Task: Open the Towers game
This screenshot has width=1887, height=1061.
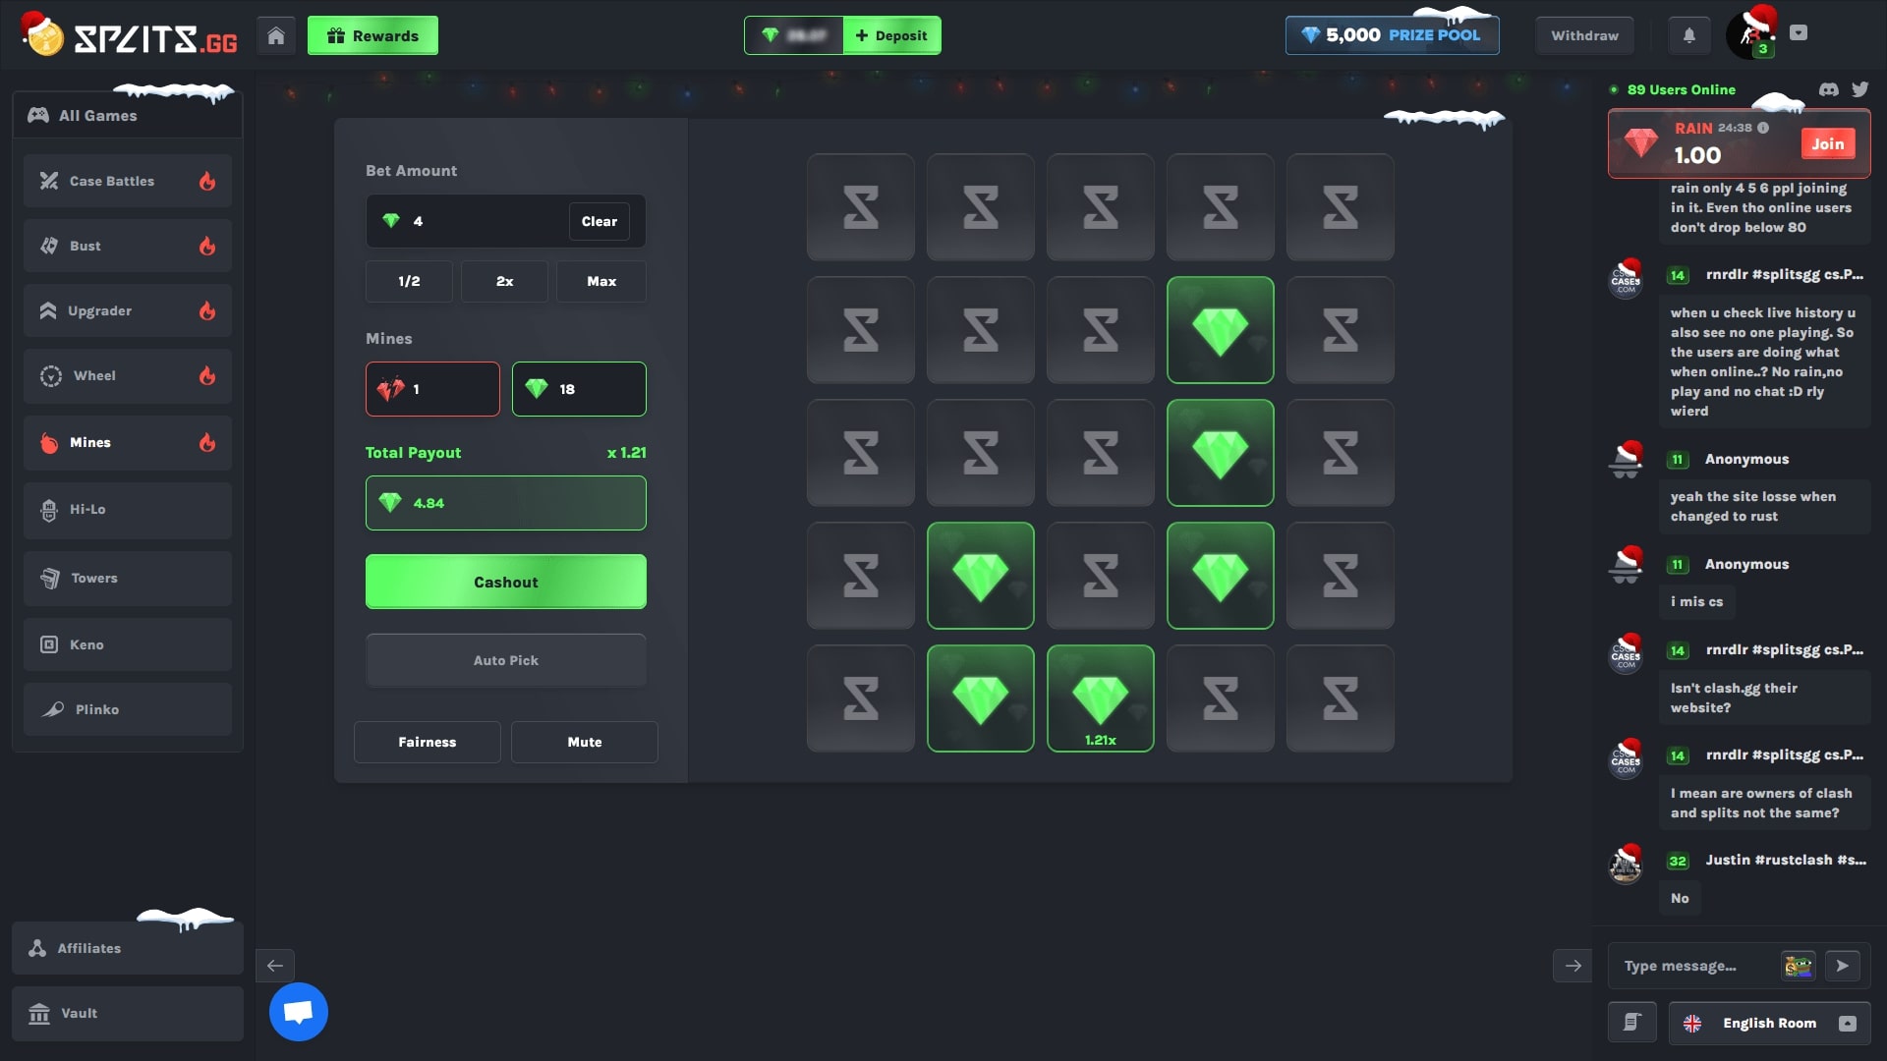Action: (x=95, y=578)
